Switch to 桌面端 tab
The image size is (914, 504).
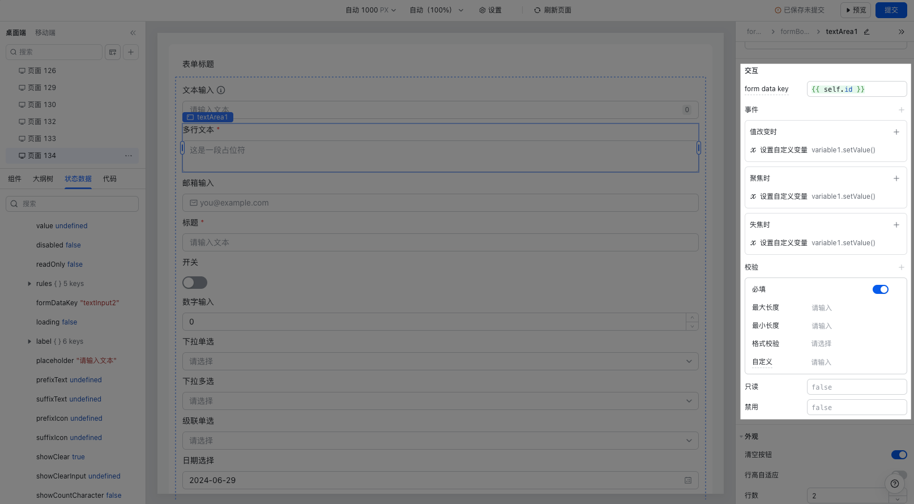[x=16, y=33]
